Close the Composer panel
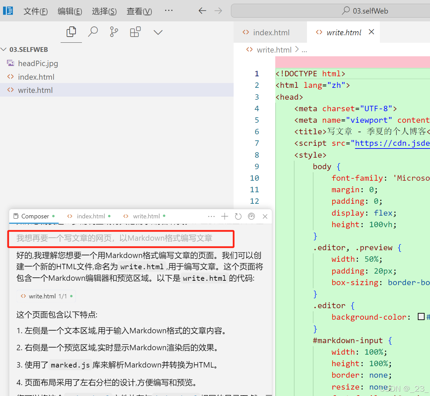The image size is (430, 396). [x=265, y=216]
